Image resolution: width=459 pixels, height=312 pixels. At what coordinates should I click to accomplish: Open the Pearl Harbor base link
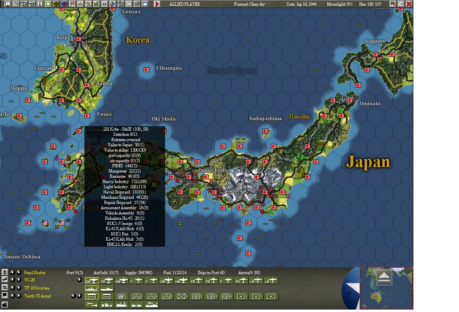(35, 272)
